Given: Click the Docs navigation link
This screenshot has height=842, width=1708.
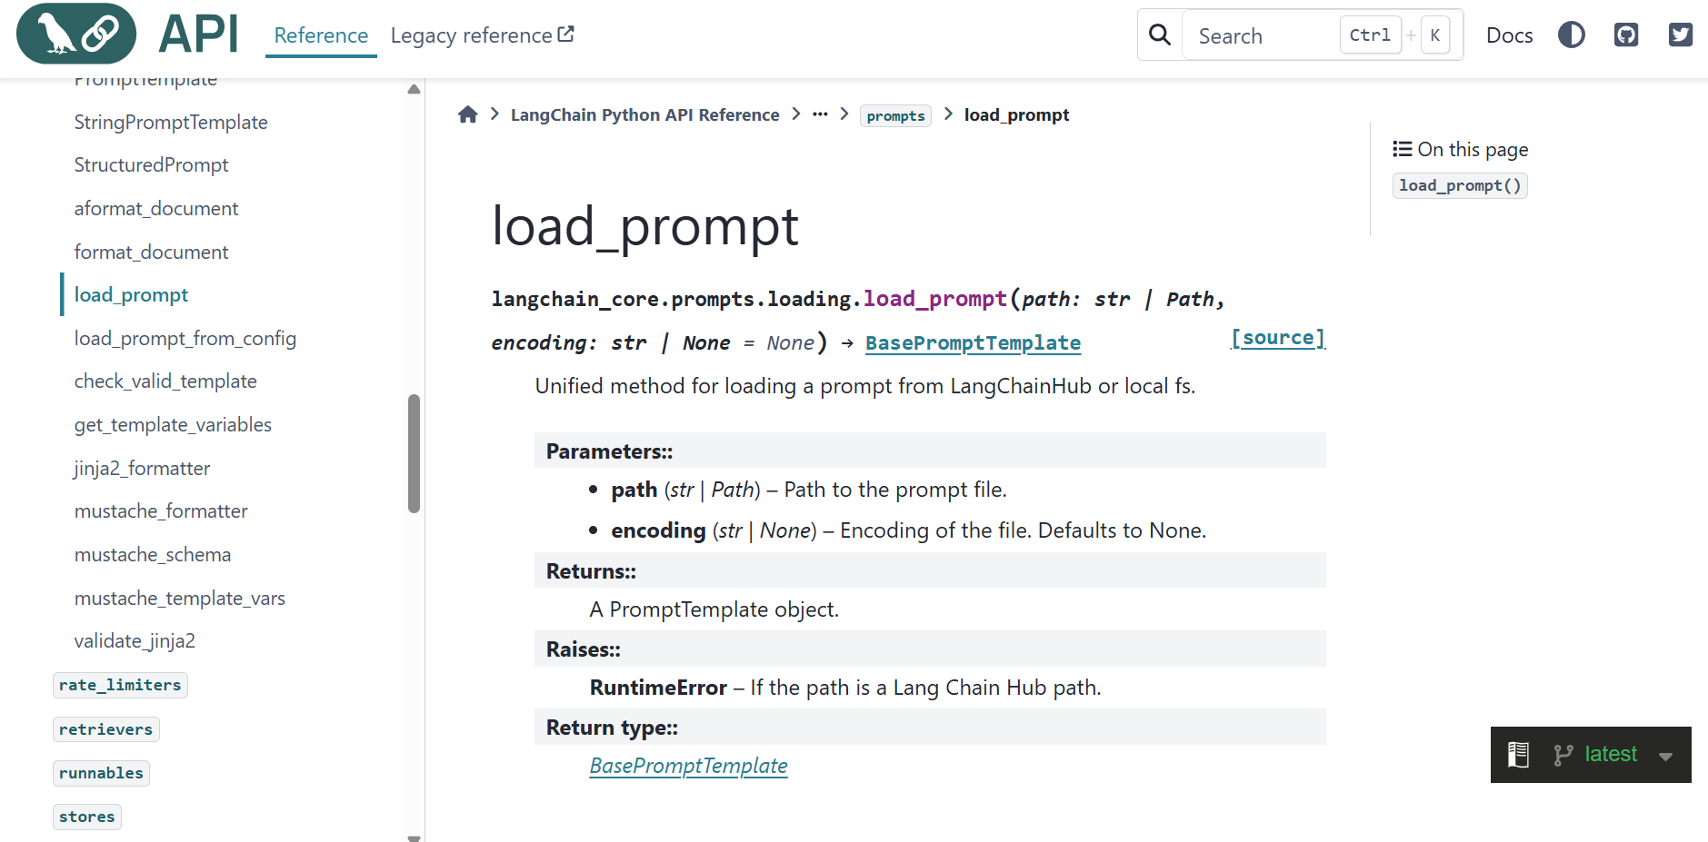Looking at the screenshot, I should tap(1509, 35).
